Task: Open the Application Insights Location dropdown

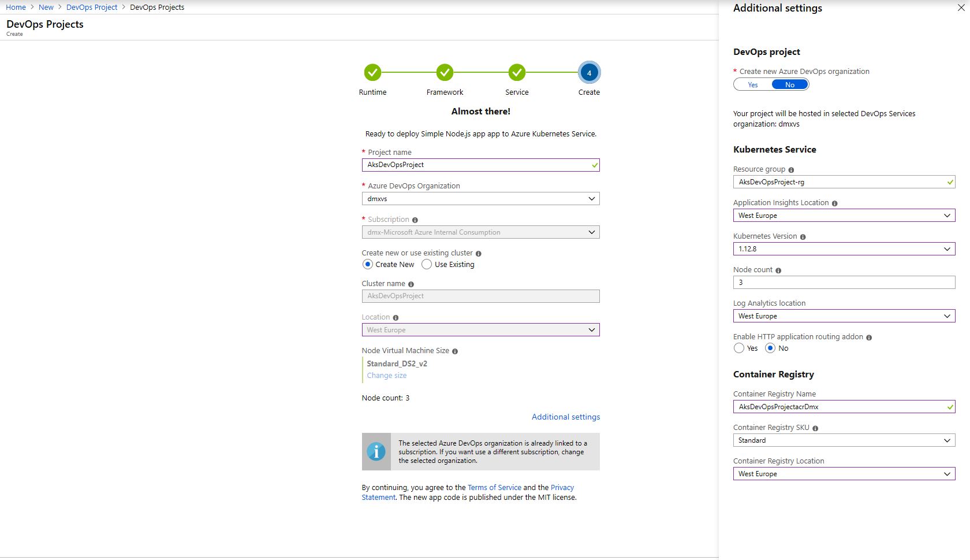Action: (844, 216)
